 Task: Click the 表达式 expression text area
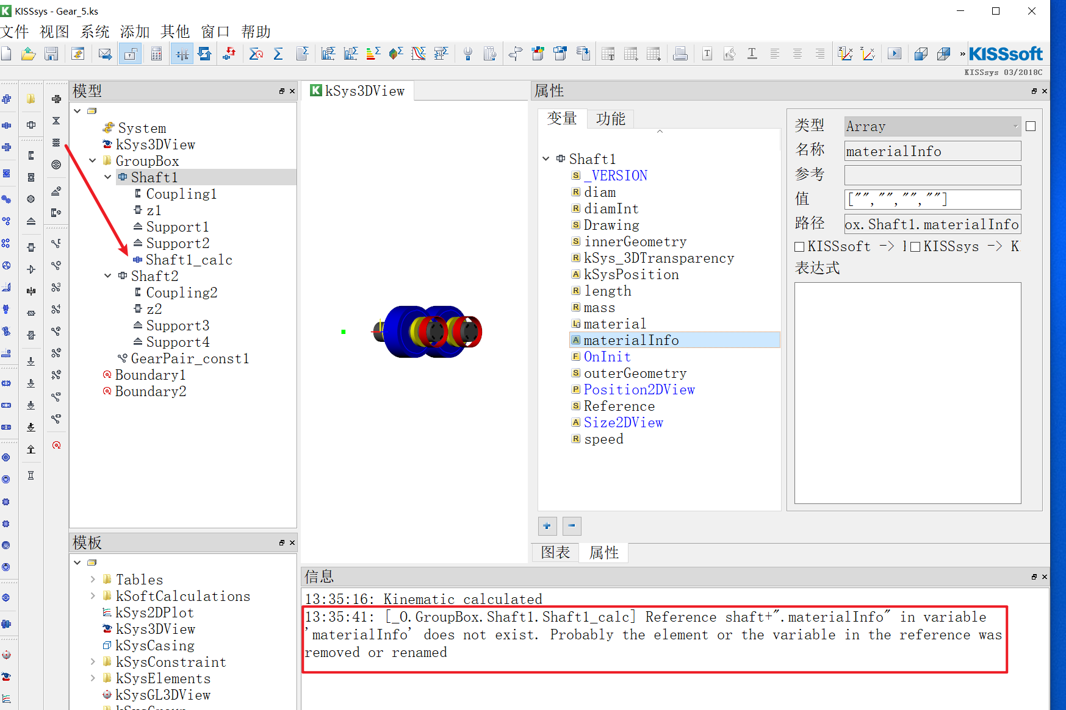tap(907, 392)
